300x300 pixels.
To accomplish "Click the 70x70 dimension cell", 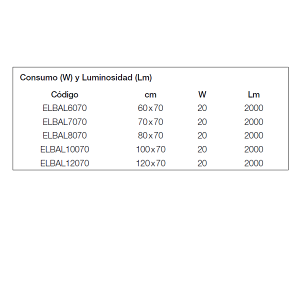I will pyautogui.click(x=150, y=122).
